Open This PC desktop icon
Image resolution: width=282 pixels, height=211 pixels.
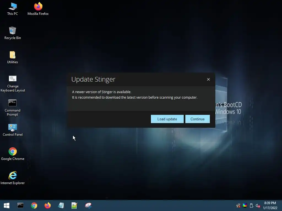tap(12, 9)
